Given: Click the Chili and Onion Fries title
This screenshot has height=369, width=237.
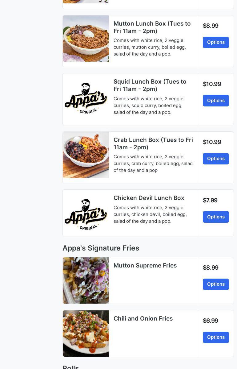Looking at the screenshot, I should coord(143,318).
